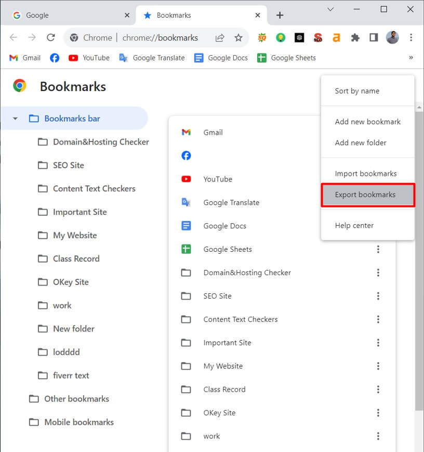This screenshot has height=452, width=424.
Task: Select fiverr text folder in sidebar
Action: 64,376
